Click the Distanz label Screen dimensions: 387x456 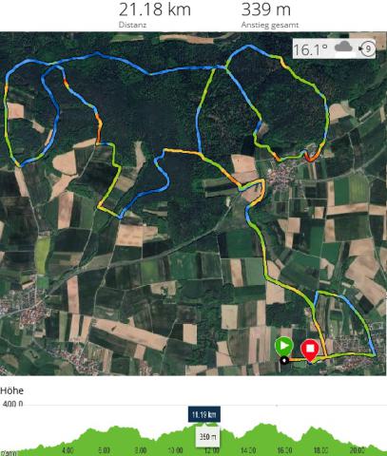point(132,25)
